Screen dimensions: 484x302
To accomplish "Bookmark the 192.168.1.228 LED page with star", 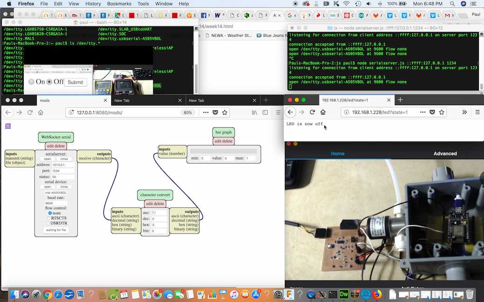I will pos(442,112).
